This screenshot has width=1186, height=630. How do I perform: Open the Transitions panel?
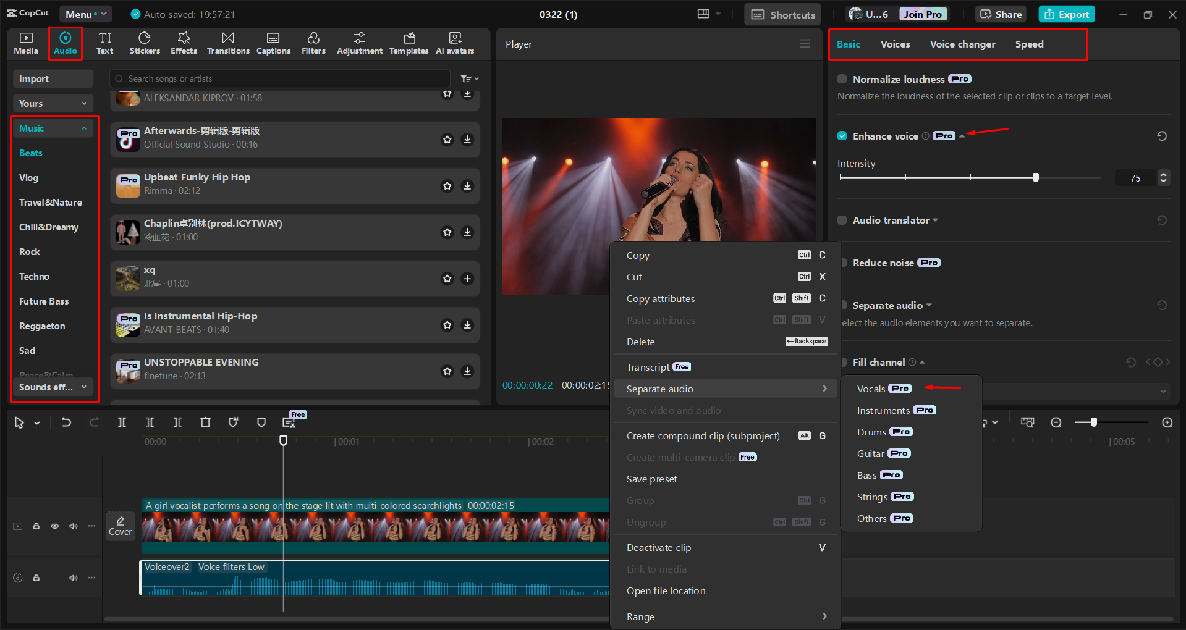point(227,43)
